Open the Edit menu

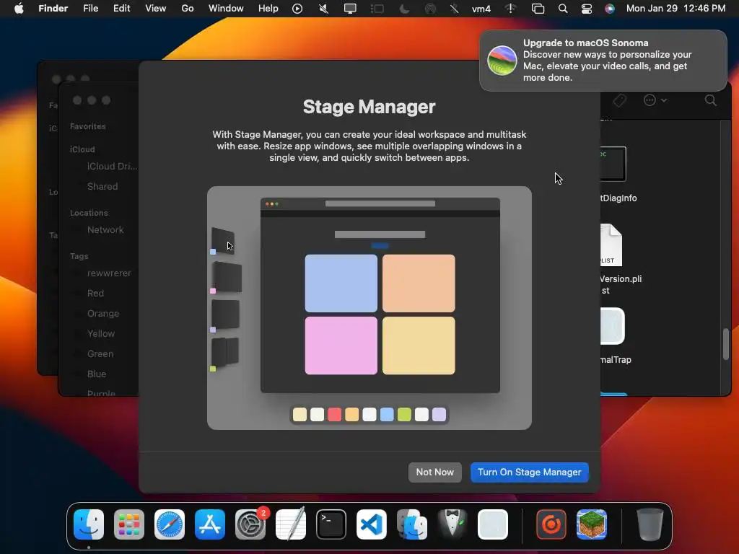pos(121,9)
